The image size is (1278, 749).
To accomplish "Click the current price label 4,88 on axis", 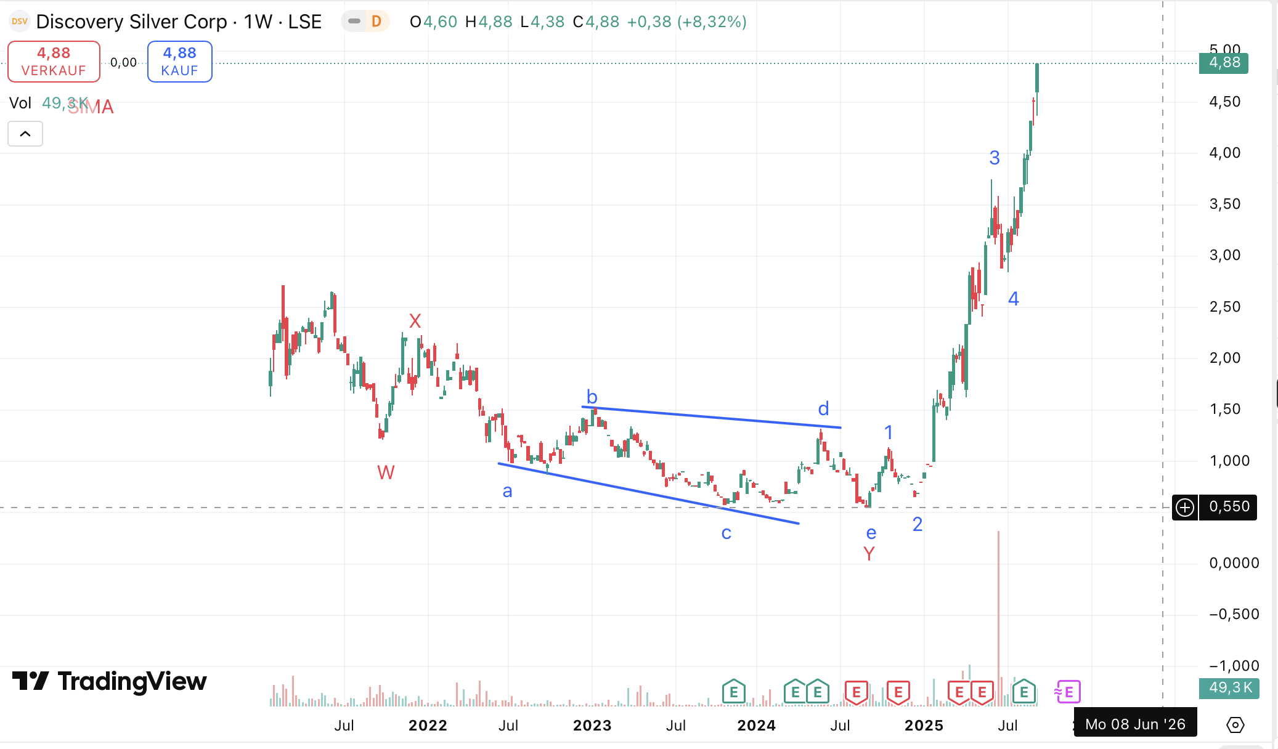I will coord(1223,63).
